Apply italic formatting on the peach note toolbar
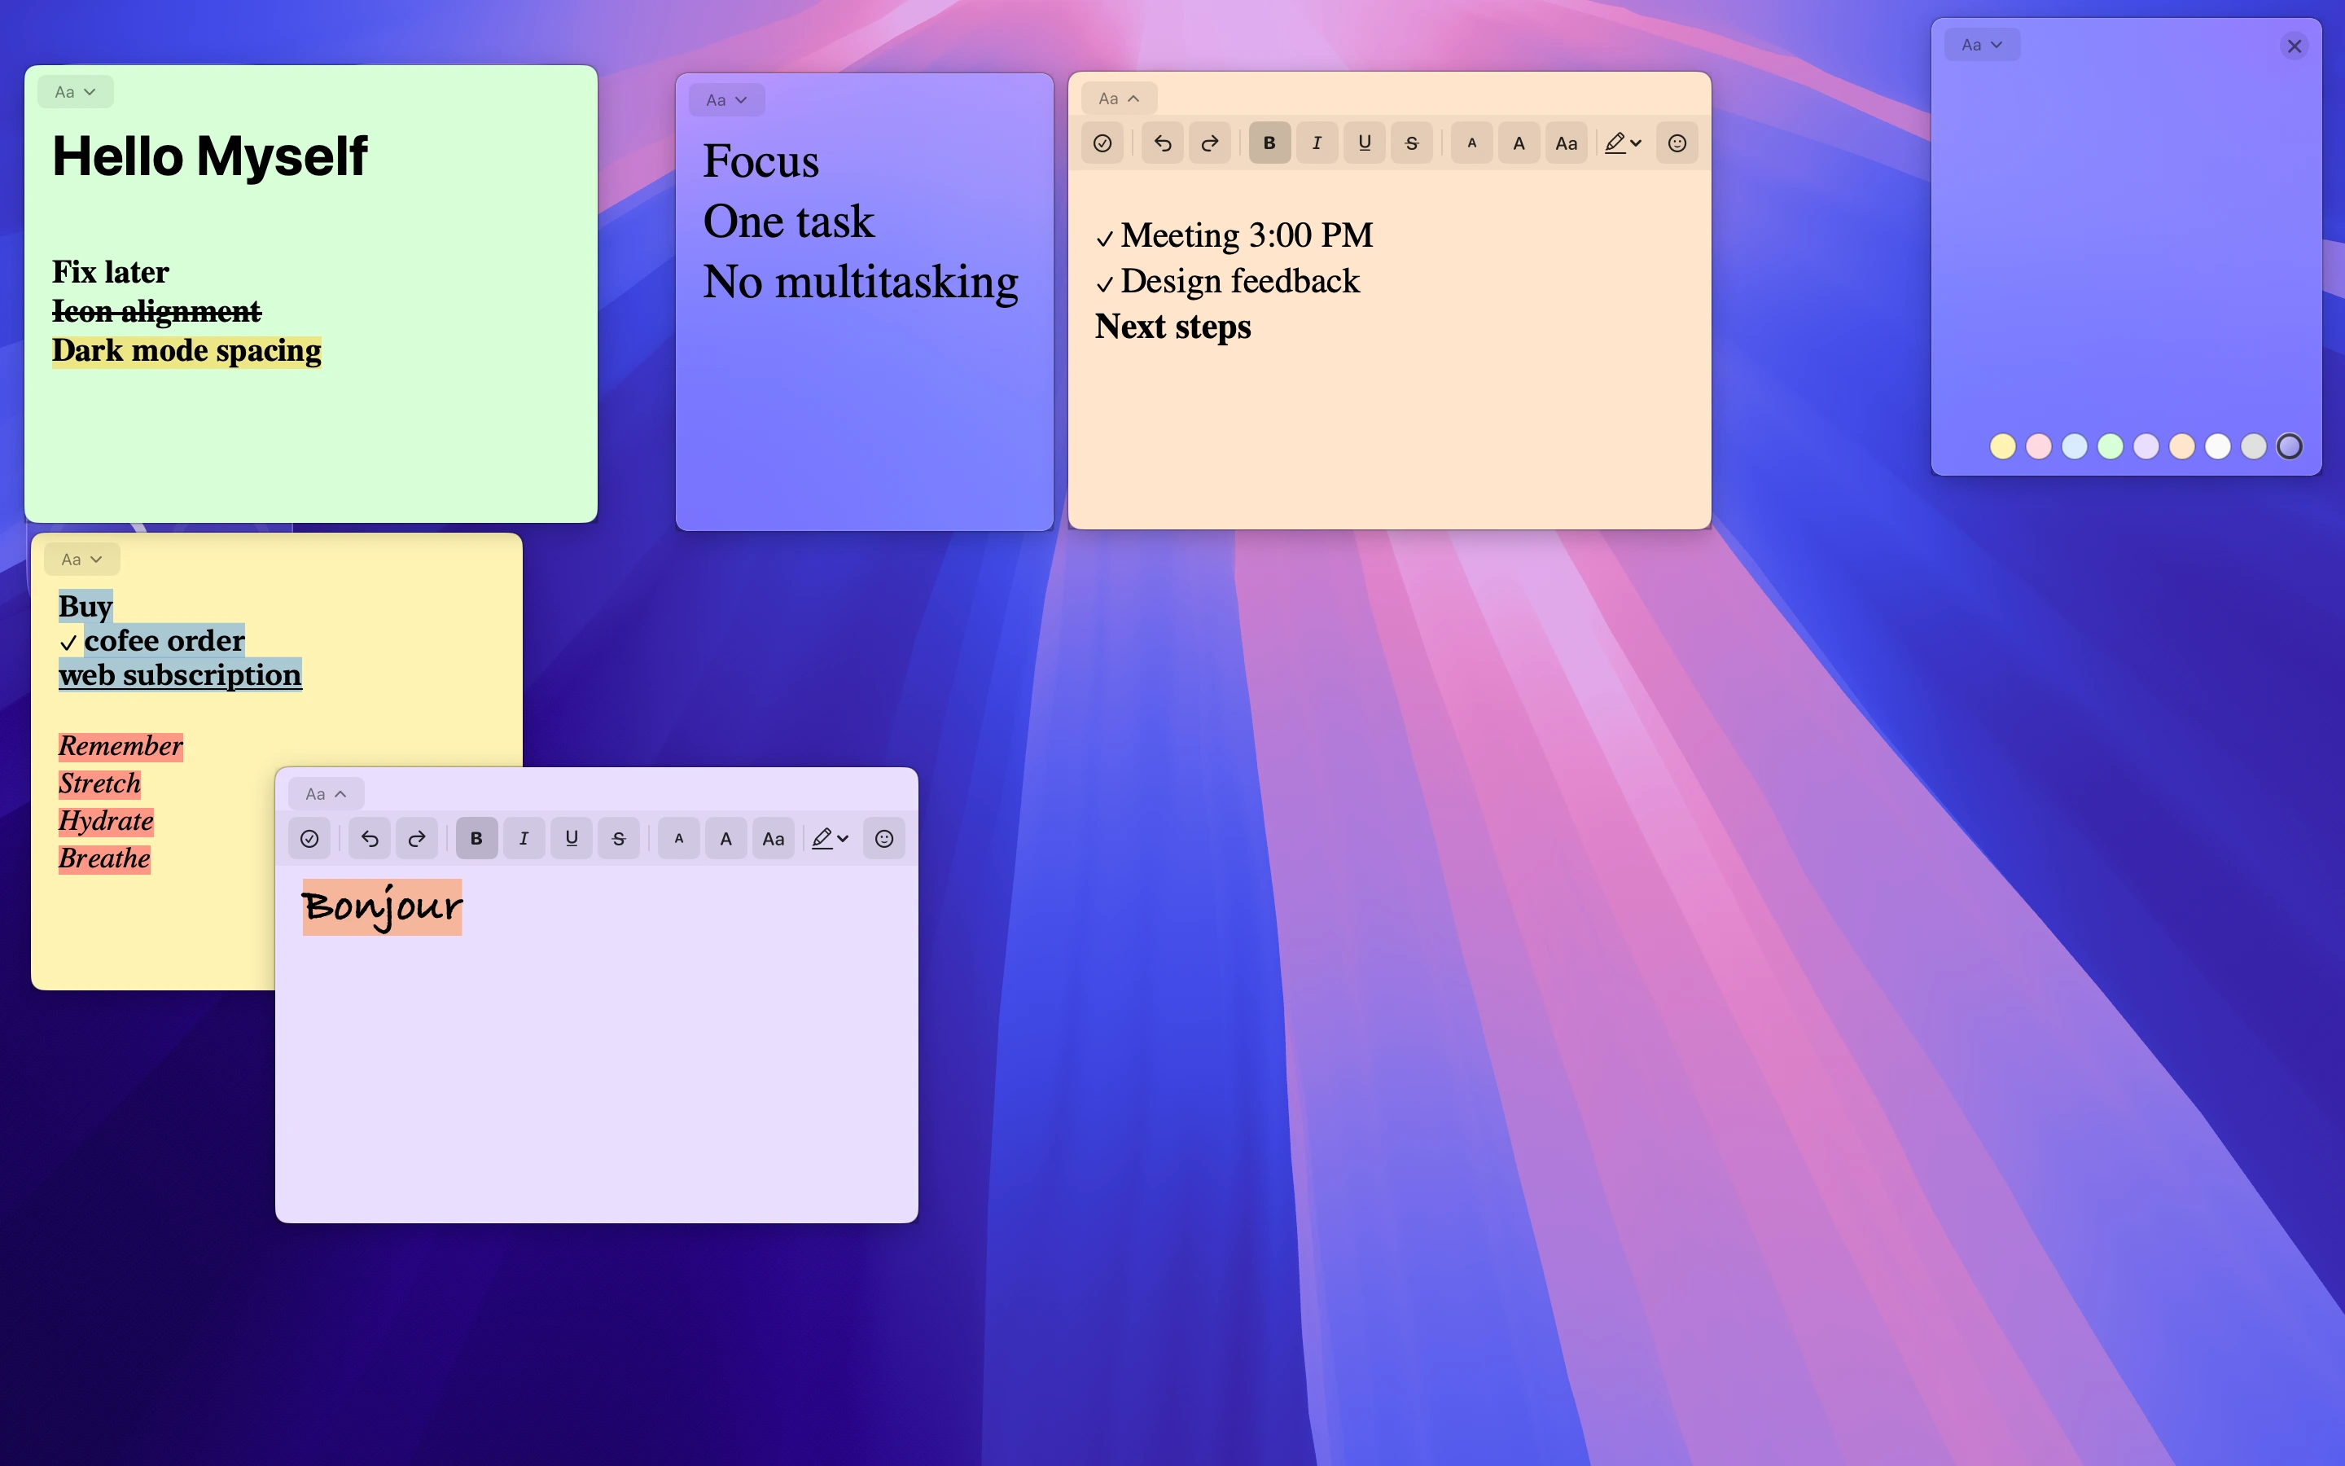The height and width of the screenshot is (1466, 2345). (1316, 143)
